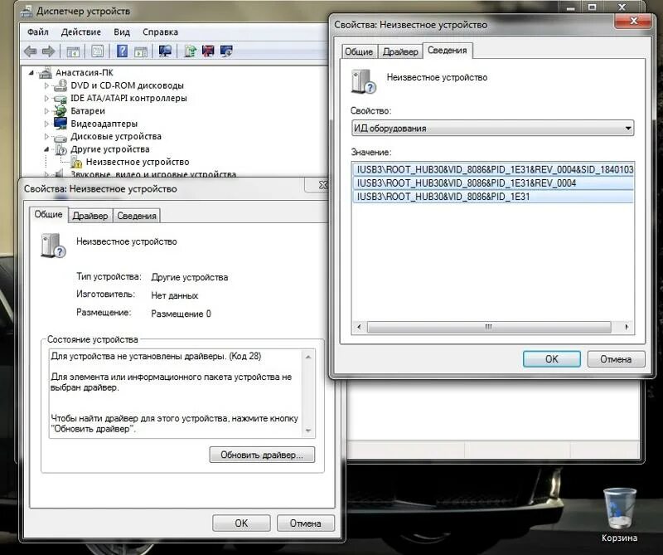
Task: Select Общие tab in device status dialog
Action: (48, 214)
